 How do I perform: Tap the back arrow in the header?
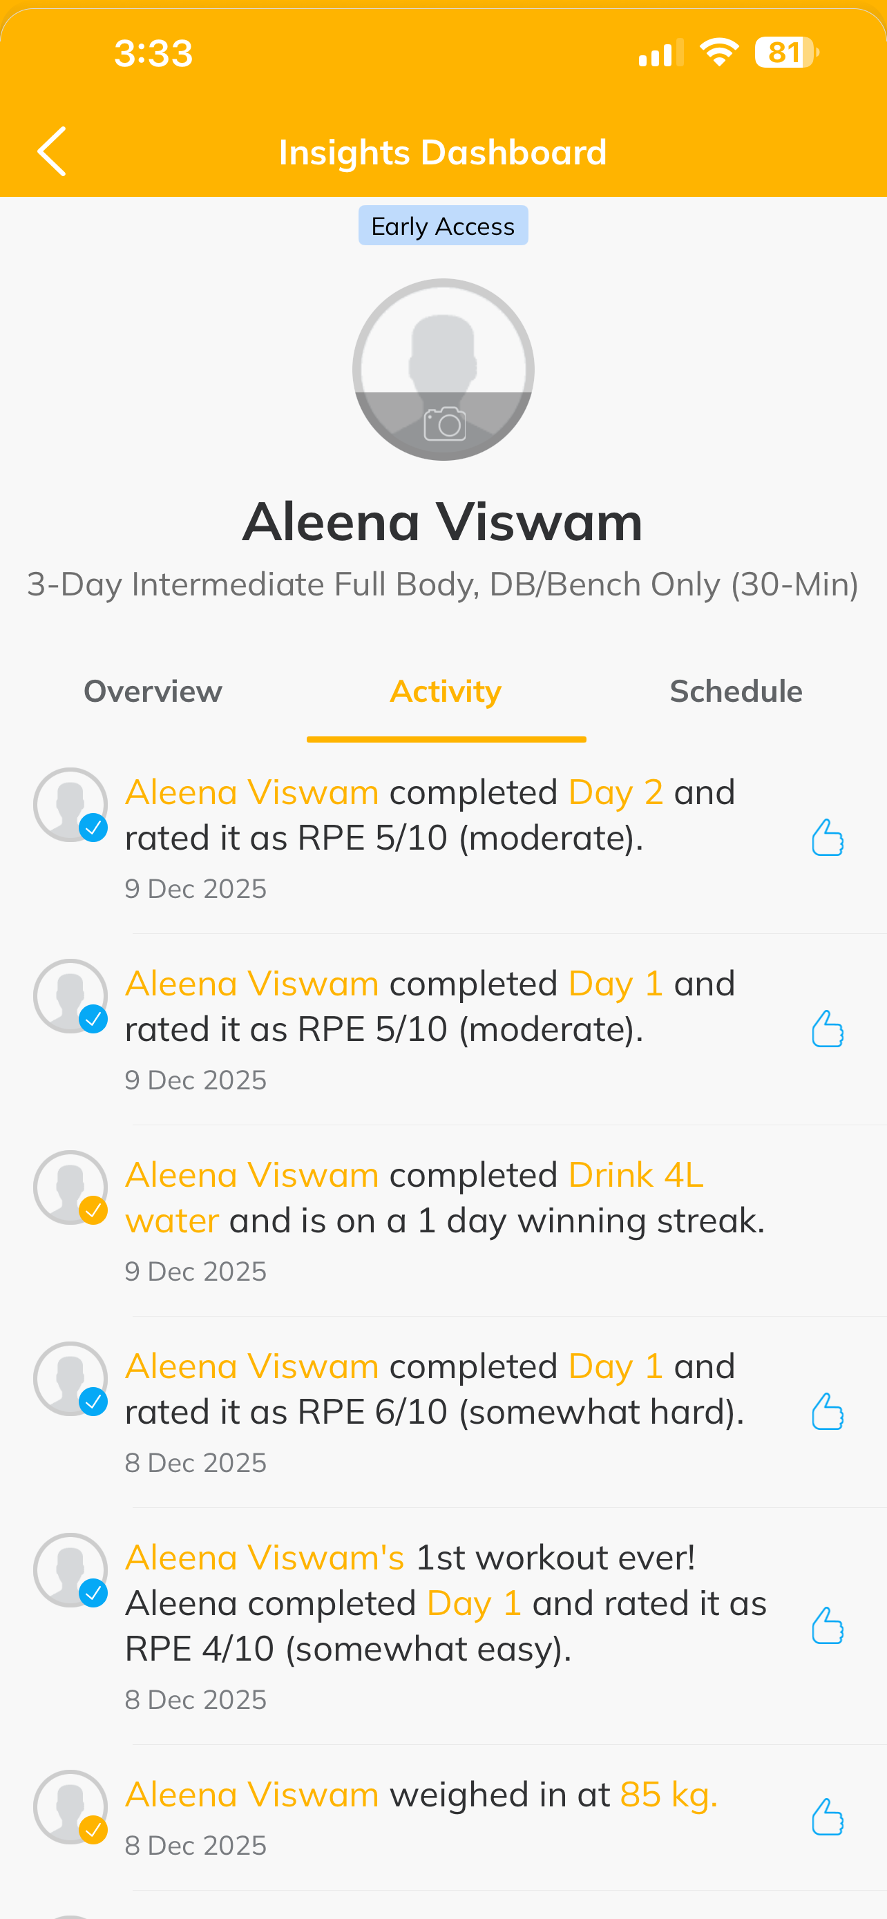pyautogui.click(x=52, y=151)
